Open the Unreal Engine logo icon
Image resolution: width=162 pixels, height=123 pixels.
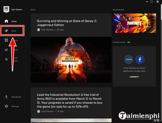tap(6, 59)
